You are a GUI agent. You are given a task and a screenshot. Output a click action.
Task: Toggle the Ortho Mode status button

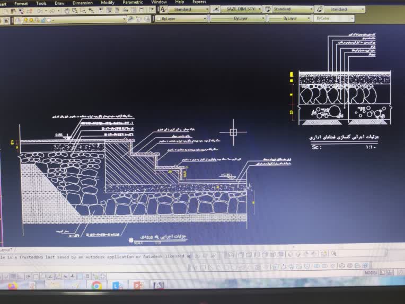(x=20, y=276)
